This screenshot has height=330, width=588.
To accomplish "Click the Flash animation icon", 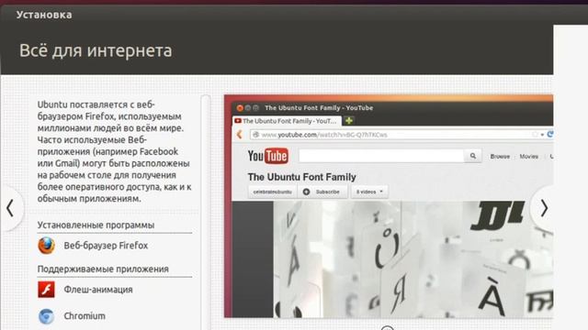I will 46,290.
